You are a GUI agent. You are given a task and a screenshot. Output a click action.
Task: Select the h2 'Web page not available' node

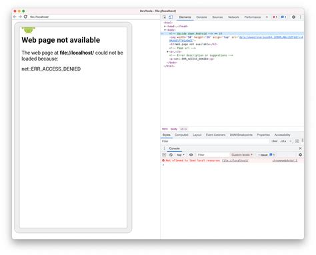coord(193,44)
